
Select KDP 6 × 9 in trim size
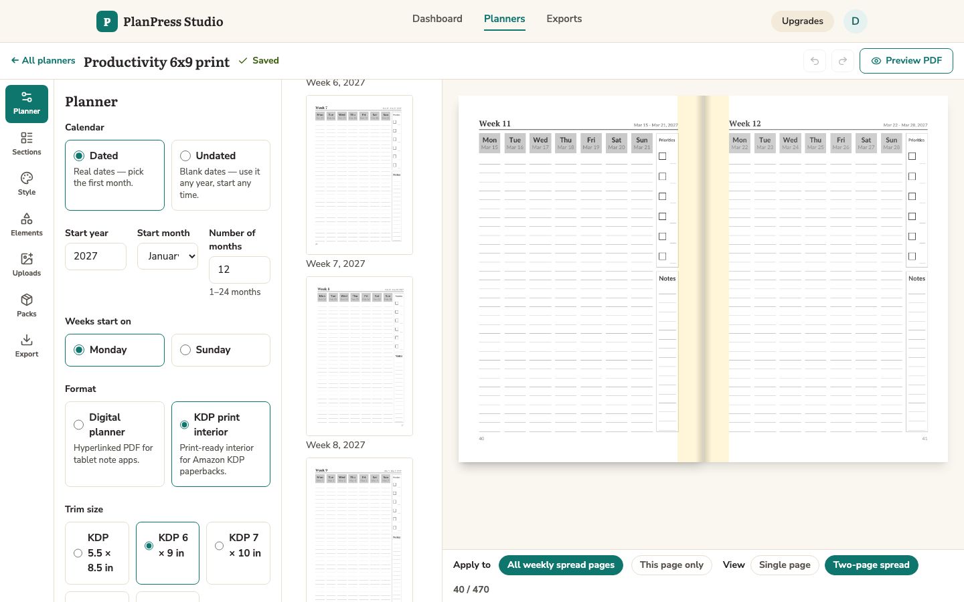click(167, 553)
